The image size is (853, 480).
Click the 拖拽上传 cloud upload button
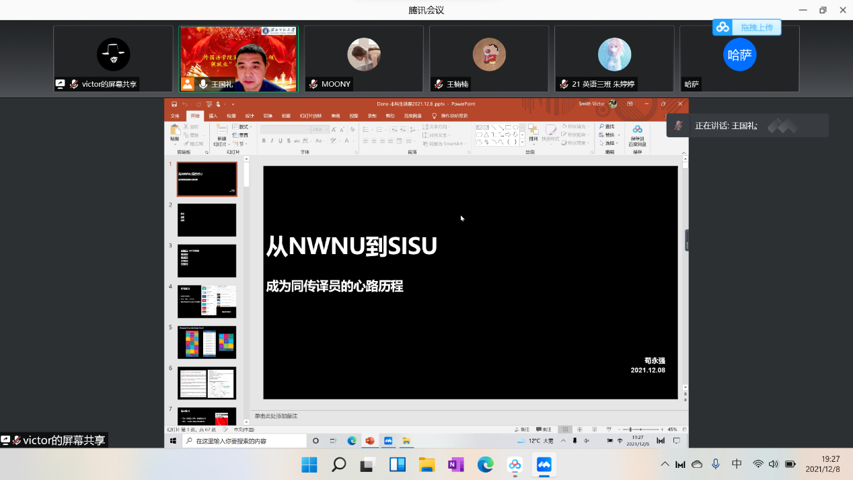(747, 28)
